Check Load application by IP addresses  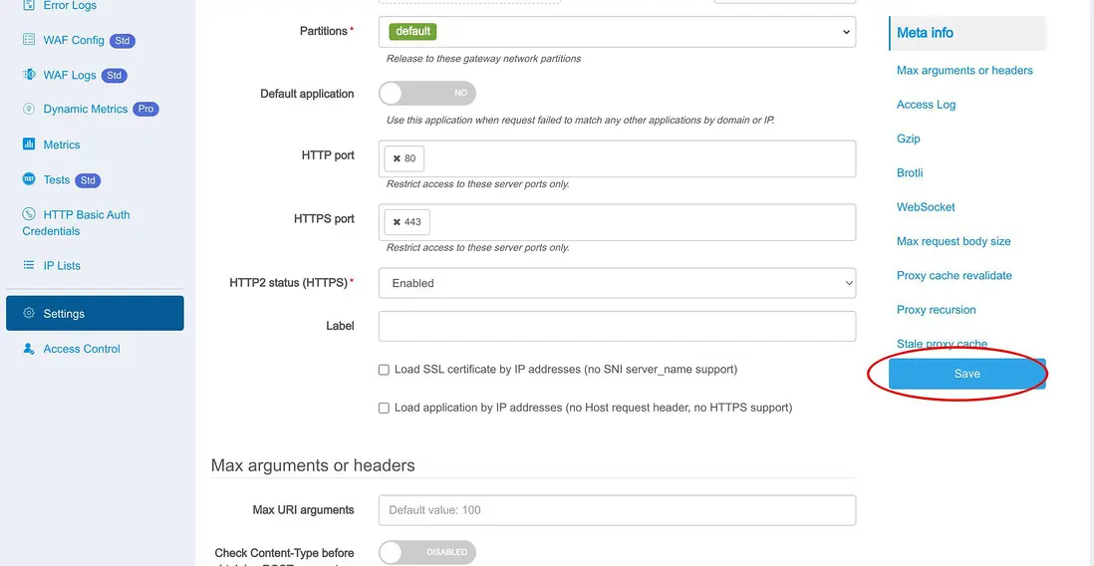[x=384, y=408]
